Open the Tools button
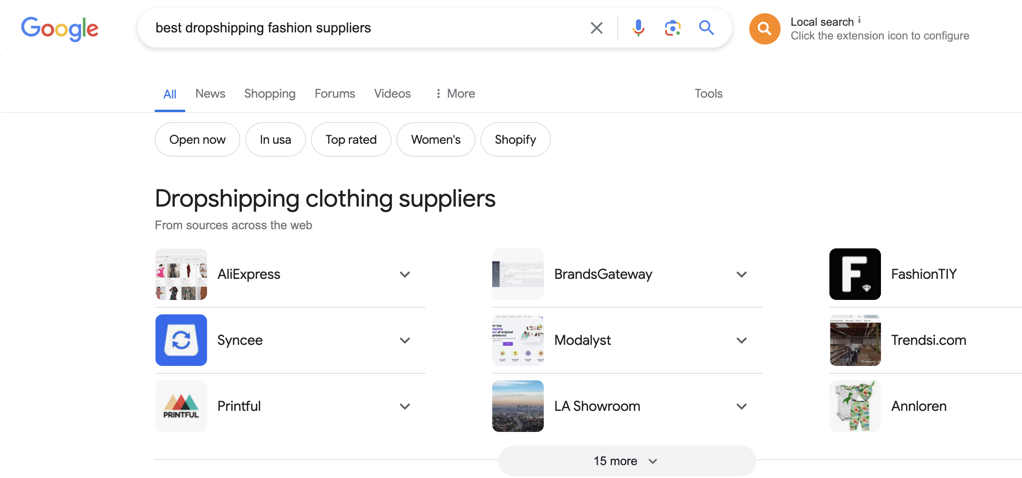 tap(708, 94)
